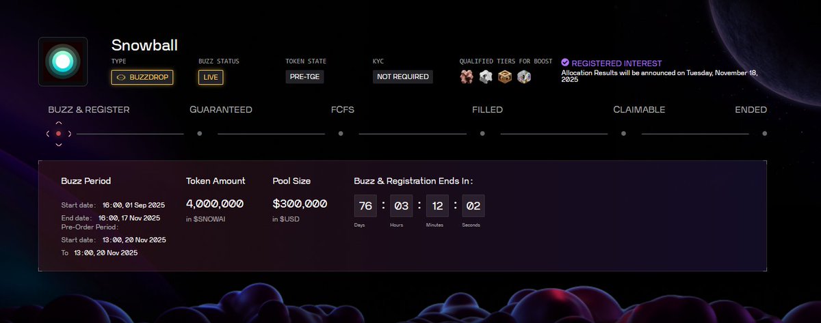Viewport: 821px width, 323px height.
Task: Click the eye icon in the Buzzdrop badge
Action: 121,77
